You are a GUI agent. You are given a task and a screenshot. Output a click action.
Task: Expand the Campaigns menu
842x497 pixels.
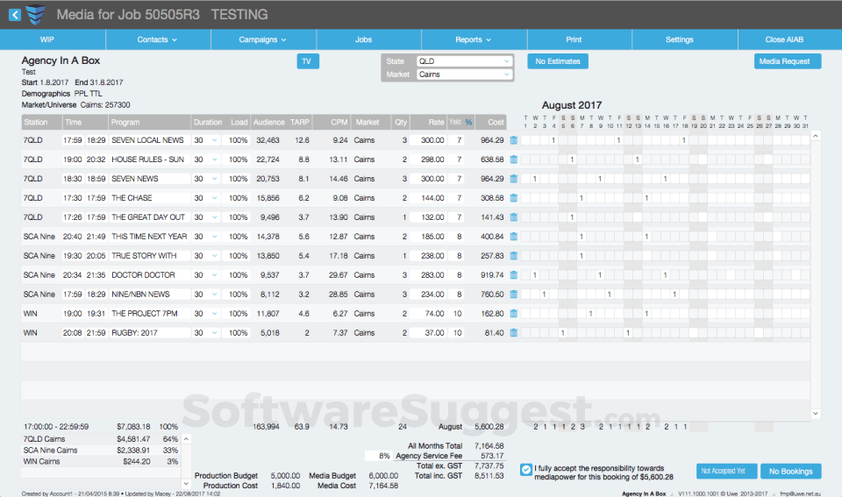(x=263, y=39)
